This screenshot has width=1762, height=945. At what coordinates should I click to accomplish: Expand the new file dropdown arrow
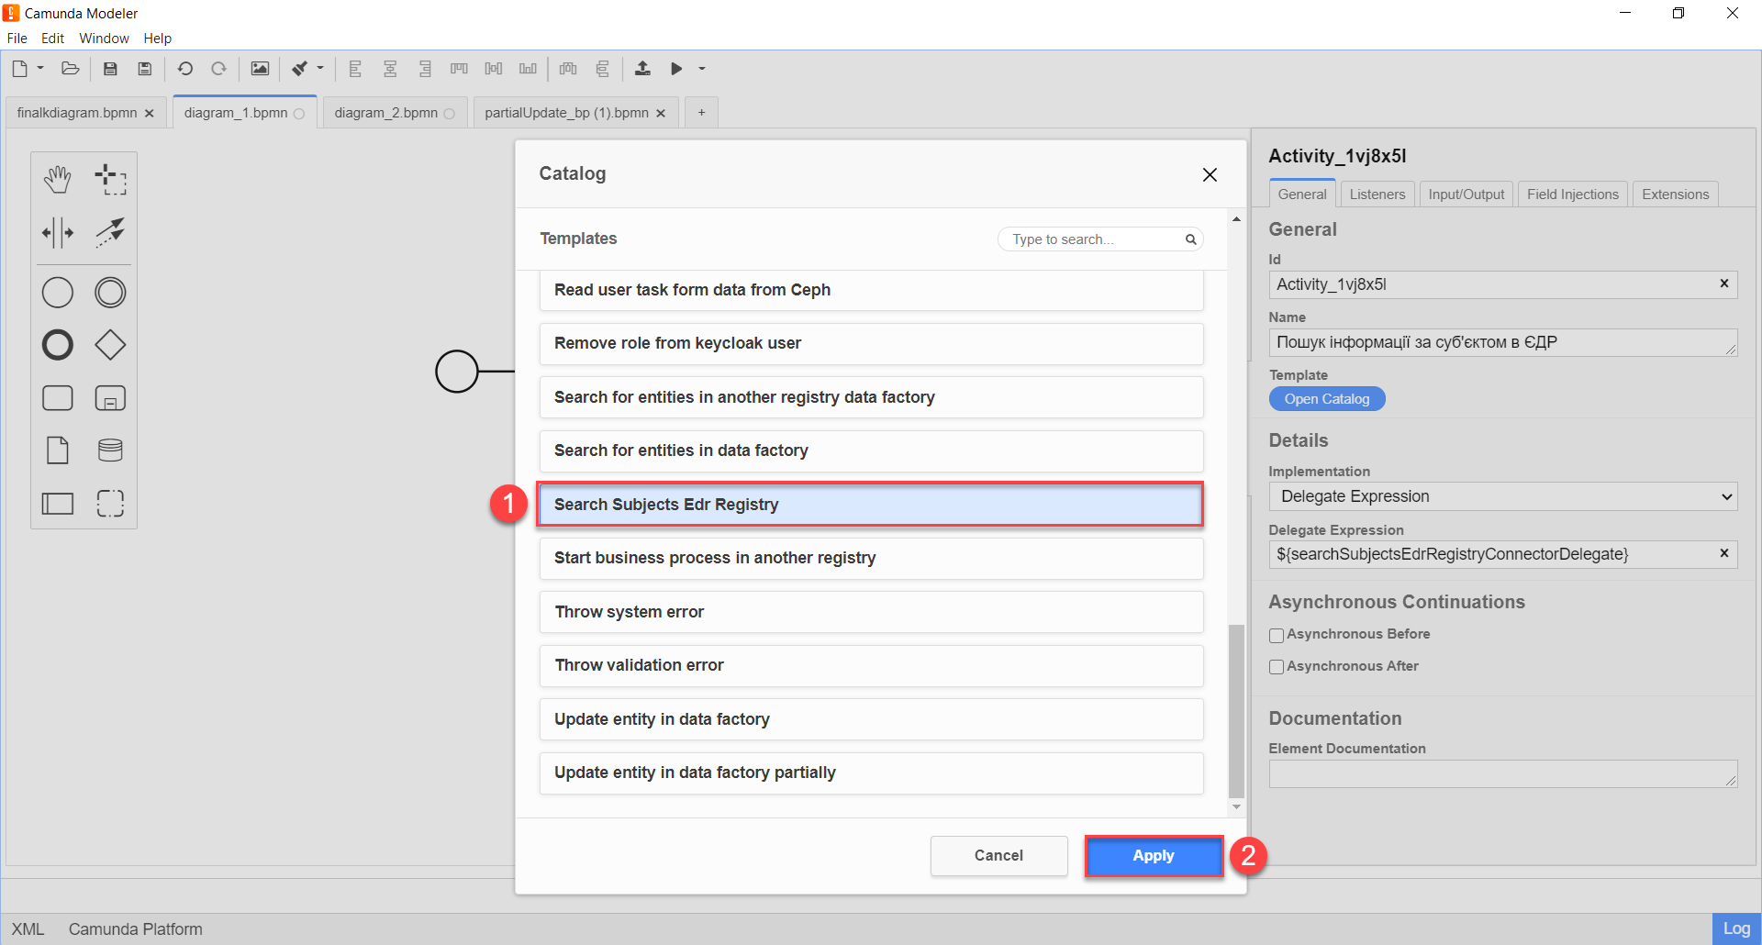click(40, 69)
